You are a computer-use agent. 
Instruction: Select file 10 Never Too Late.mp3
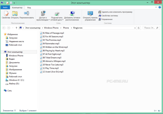point(52,65)
